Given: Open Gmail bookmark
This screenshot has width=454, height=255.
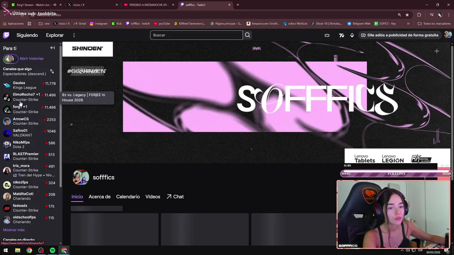Looking at the screenshot, I should pyautogui.click(x=80, y=24).
